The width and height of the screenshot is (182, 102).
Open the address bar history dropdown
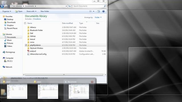(x=66, y=6)
